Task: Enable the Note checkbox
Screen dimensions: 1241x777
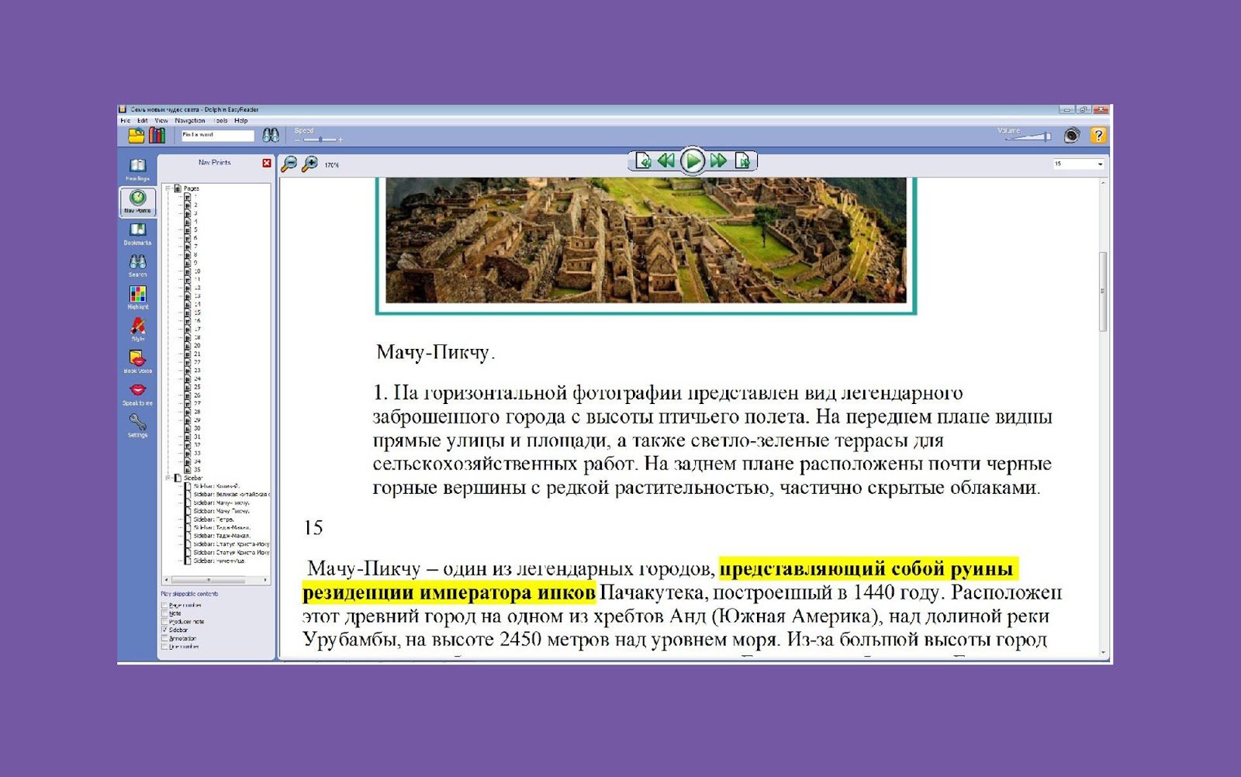Action: 164,613
